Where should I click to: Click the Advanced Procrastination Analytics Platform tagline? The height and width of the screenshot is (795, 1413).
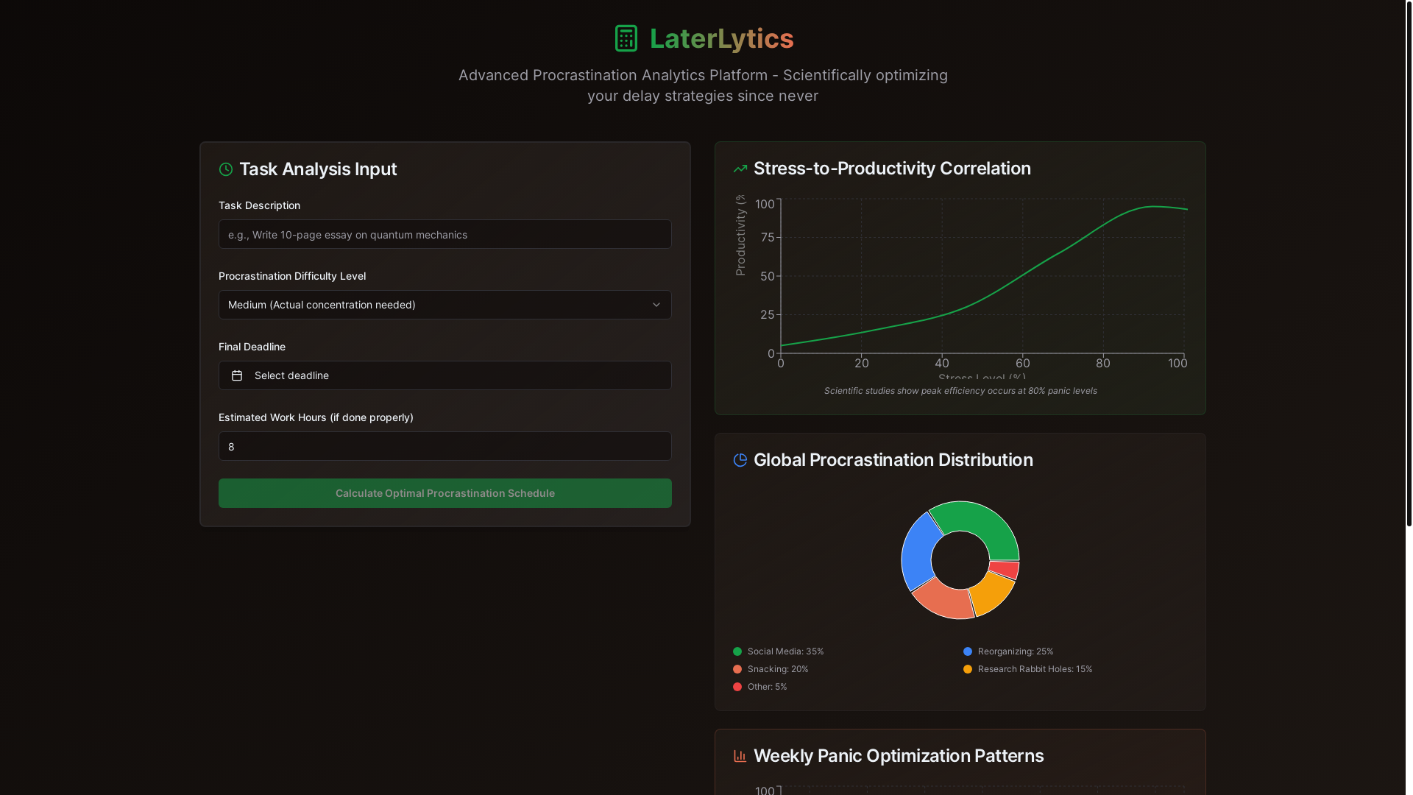(x=703, y=85)
